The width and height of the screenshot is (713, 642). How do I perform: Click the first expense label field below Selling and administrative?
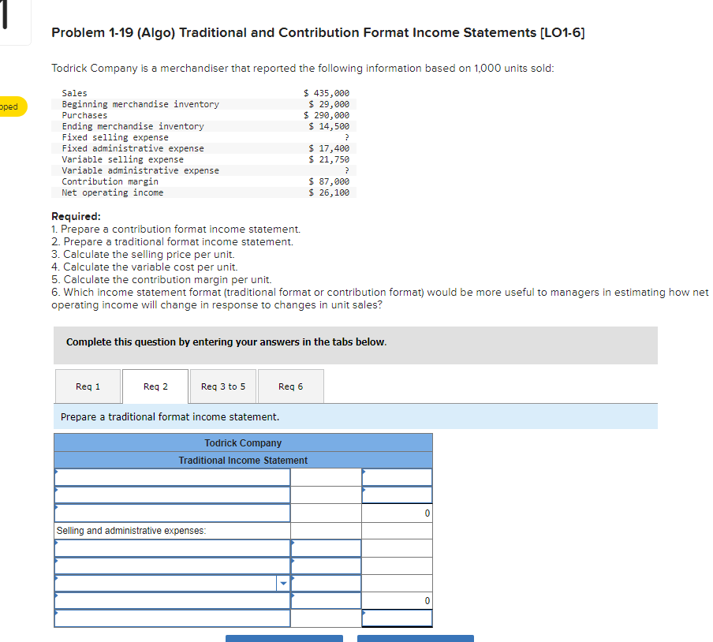point(173,548)
